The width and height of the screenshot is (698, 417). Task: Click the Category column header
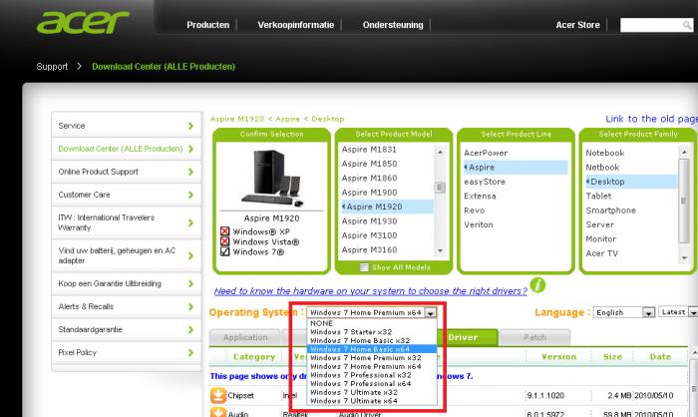254,357
